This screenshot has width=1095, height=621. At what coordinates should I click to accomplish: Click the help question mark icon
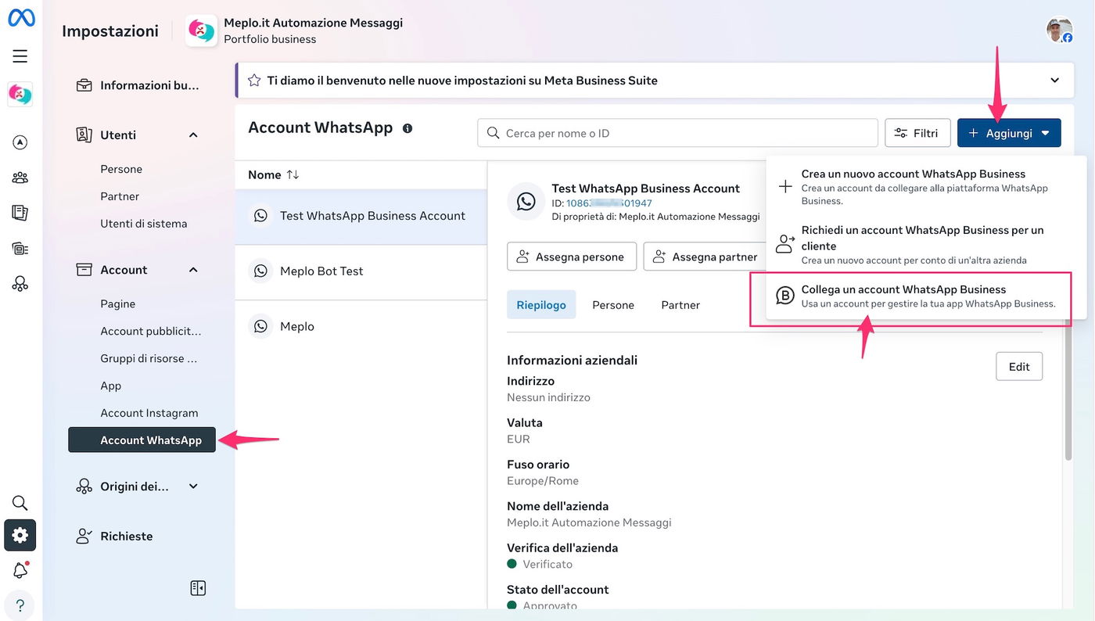pos(20,605)
